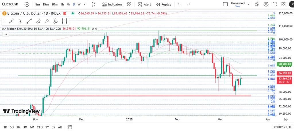Open the Indicators dialog
The width and height of the screenshot is (294, 131).
point(112,4)
